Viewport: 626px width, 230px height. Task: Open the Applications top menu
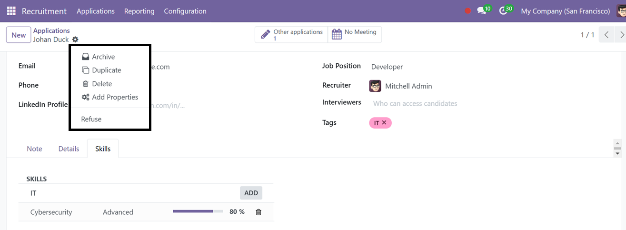96,11
